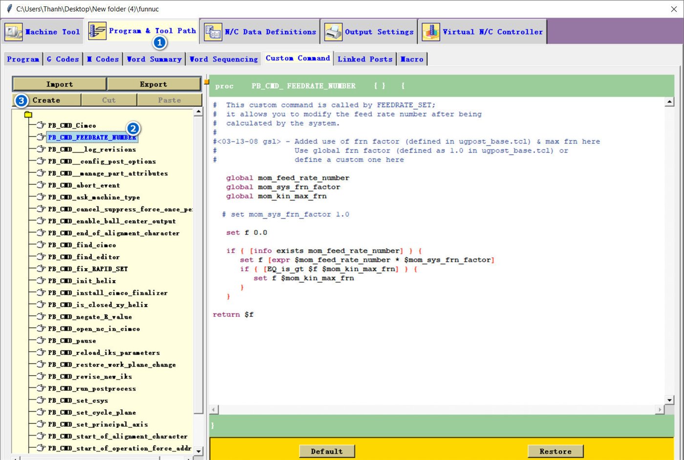Click the 'return $f' line in code
This screenshot has width=684, height=460.
coord(233,315)
